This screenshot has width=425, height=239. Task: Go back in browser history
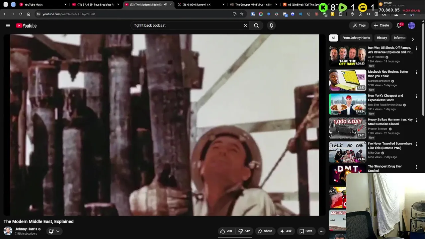(x=5, y=14)
